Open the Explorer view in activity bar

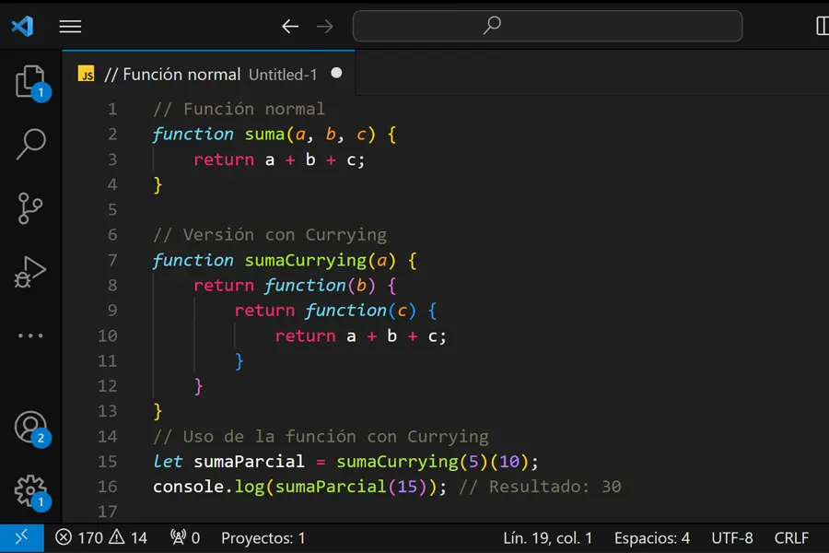(x=31, y=82)
